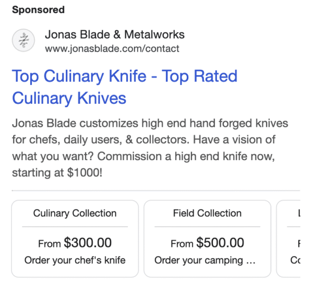
Task: Click the From $500.00 price
Action: click(x=207, y=243)
